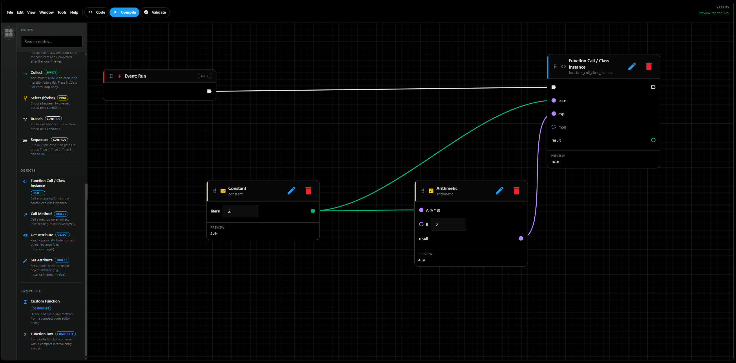736x363 pixels.
Task: Open the Window menu
Action: tap(46, 12)
